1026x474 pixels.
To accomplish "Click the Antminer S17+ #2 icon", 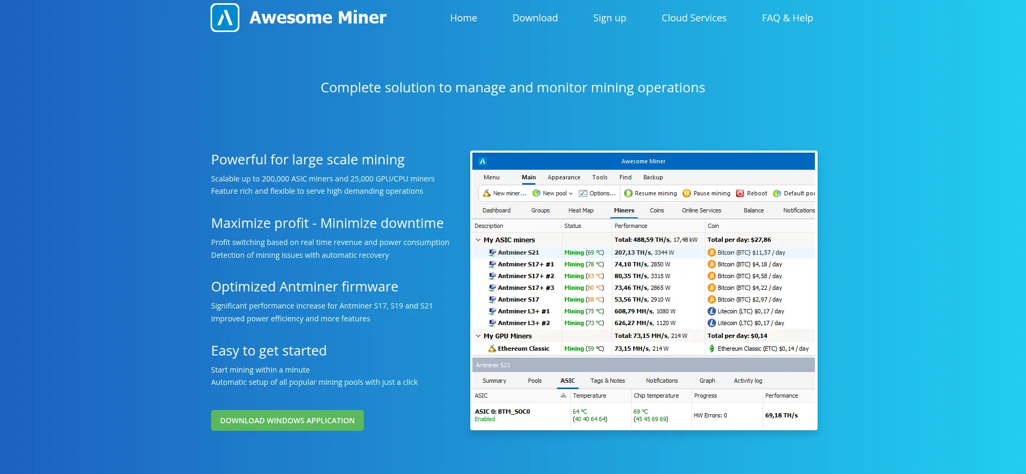I will point(492,276).
